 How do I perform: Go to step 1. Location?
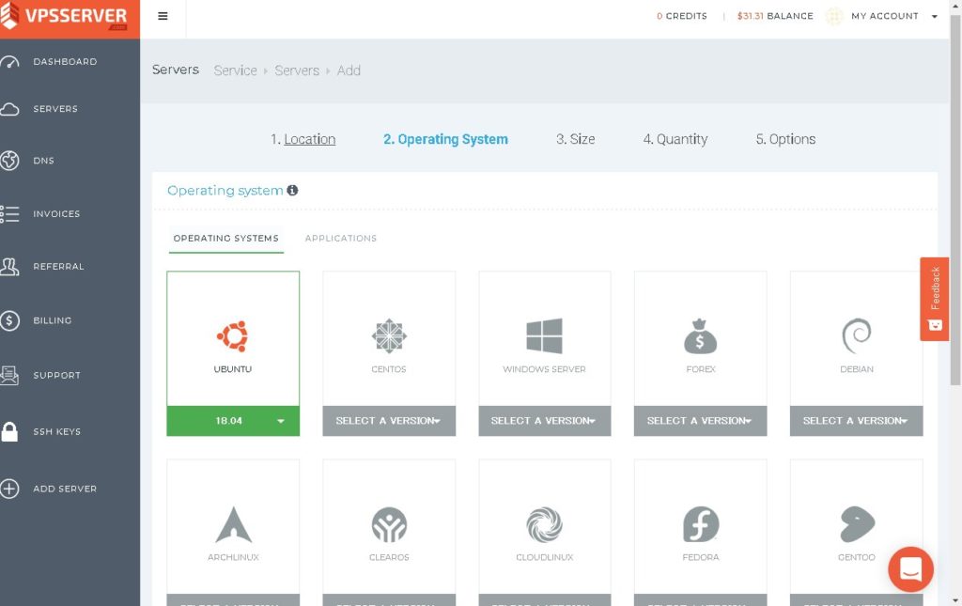(x=303, y=139)
